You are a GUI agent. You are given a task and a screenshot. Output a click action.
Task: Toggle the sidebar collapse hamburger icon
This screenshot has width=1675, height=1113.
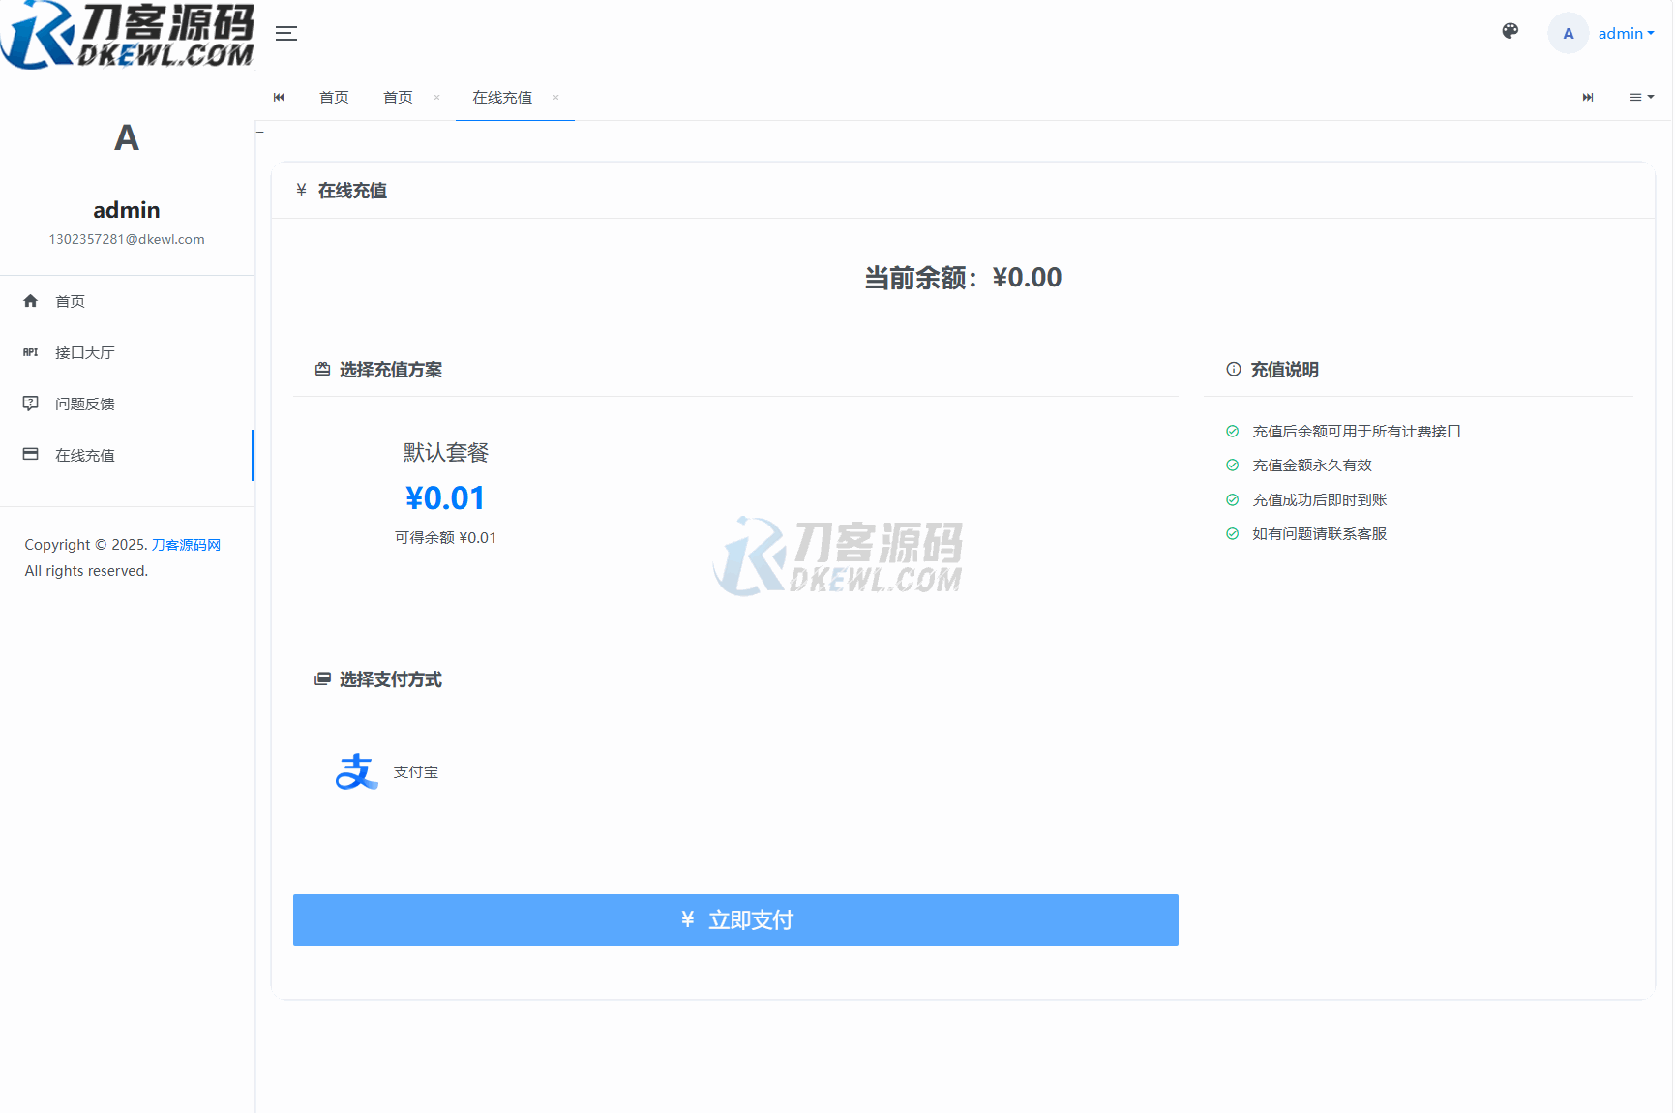coord(285,34)
